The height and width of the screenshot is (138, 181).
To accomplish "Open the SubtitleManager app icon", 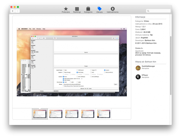I will tap(138, 68).
